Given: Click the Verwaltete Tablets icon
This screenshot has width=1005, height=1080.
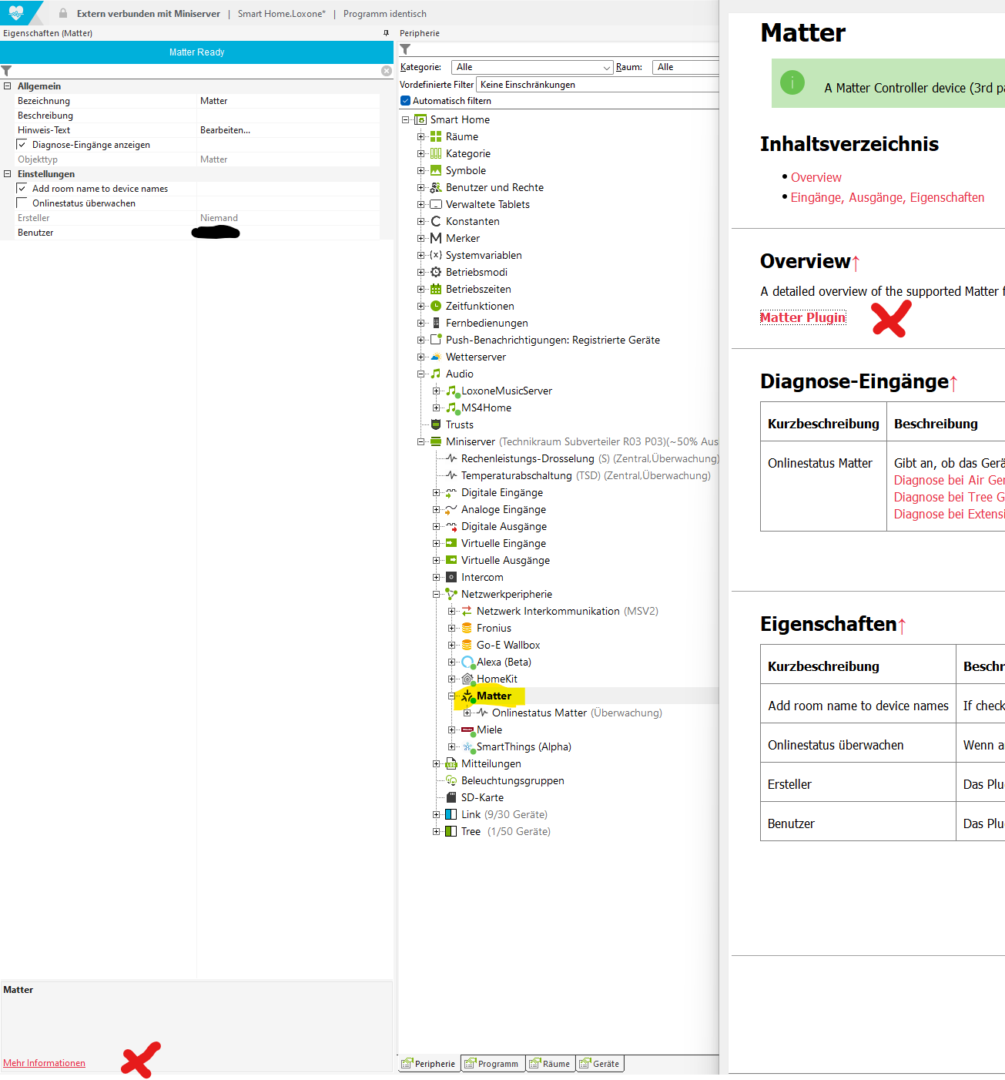Looking at the screenshot, I should tap(436, 204).
